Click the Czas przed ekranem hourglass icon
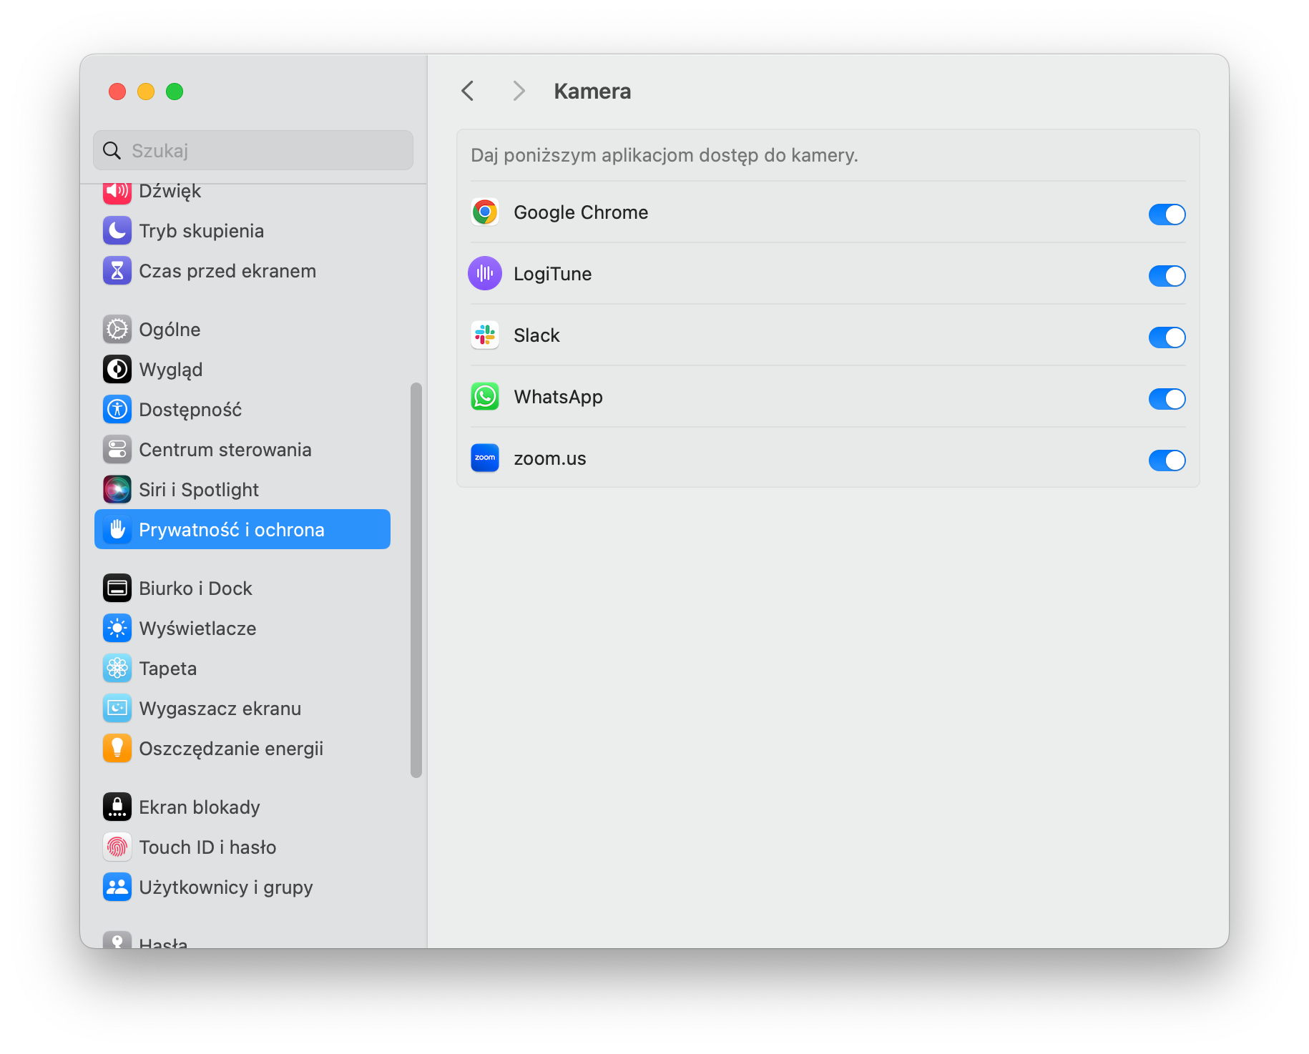The image size is (1309, 1054). coord(117,271)
